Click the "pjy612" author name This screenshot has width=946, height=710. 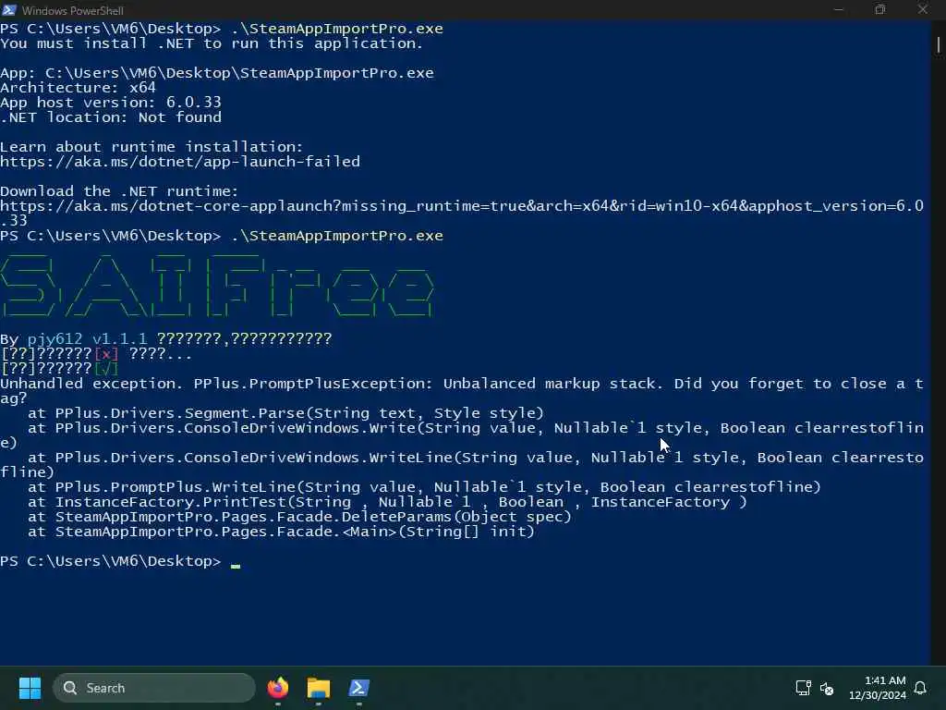(55, 338)
